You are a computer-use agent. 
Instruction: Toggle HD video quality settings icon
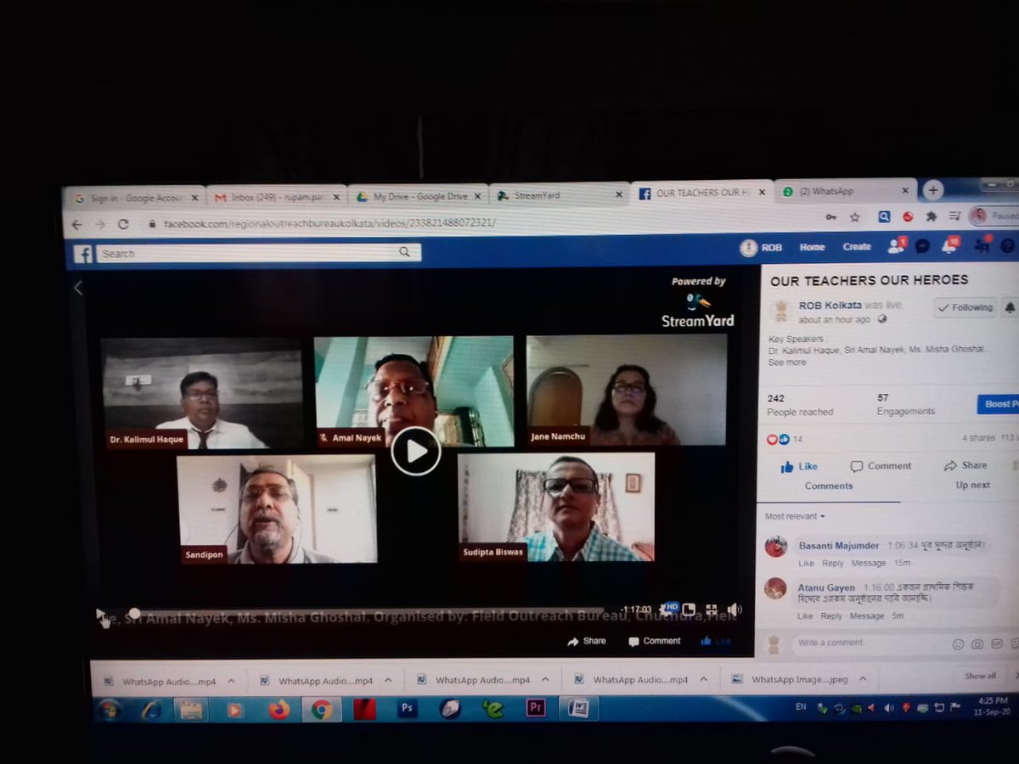[670, 609]
